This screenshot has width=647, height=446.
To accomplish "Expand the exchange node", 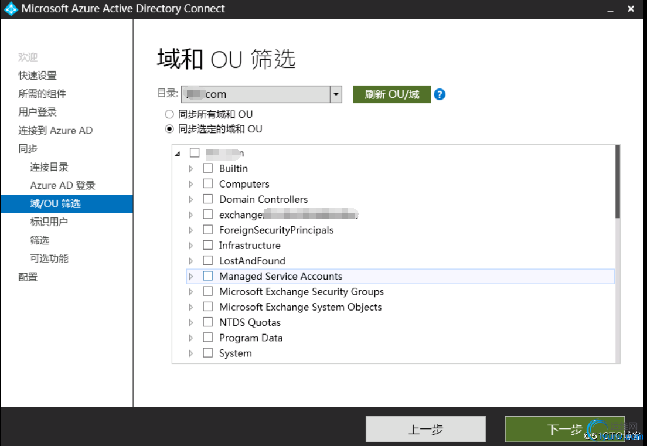I will click(x=190, y=215).
